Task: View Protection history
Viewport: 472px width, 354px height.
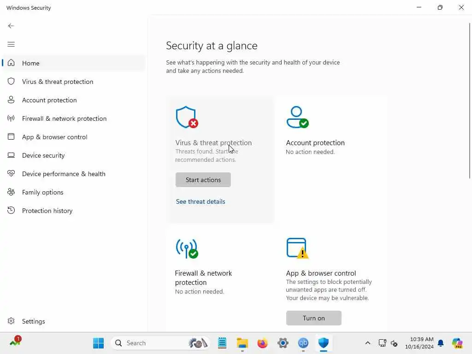Action: click(x=74, y=210)
